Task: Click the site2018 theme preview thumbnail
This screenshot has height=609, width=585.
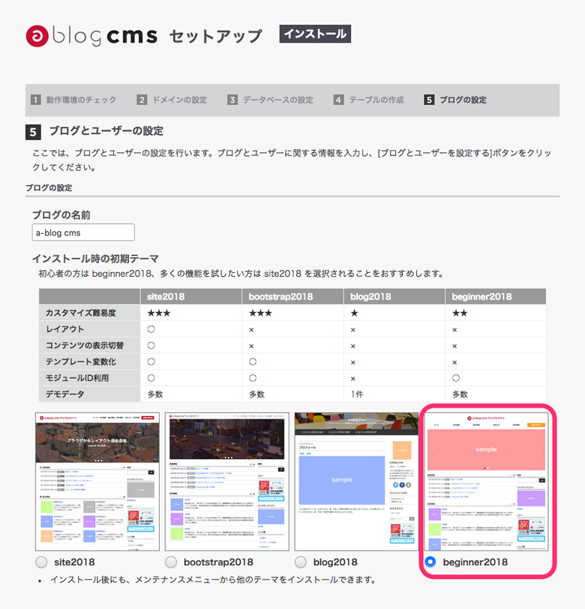Action: click(98, 481)
